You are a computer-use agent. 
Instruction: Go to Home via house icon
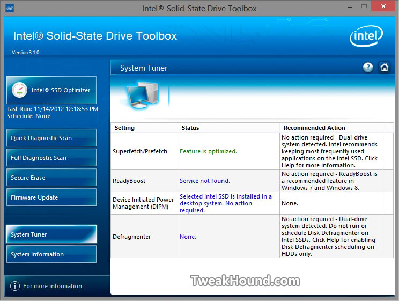384,68
